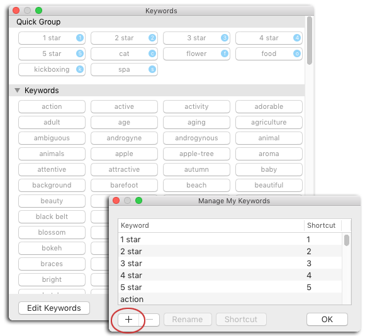Click the Shortcut column header to sort
The image size is (365, 336).
(x=323, y=225)
